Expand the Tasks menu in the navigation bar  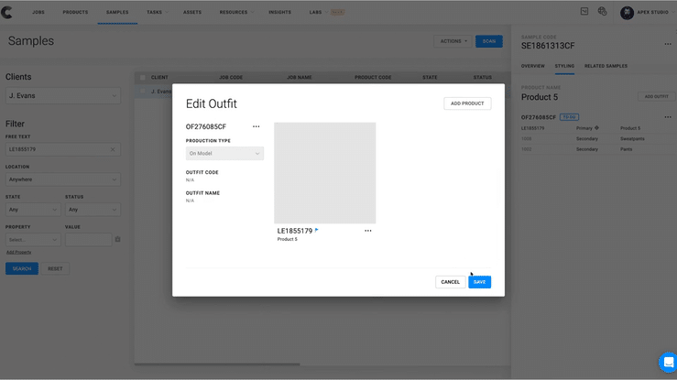click(158, 12)
